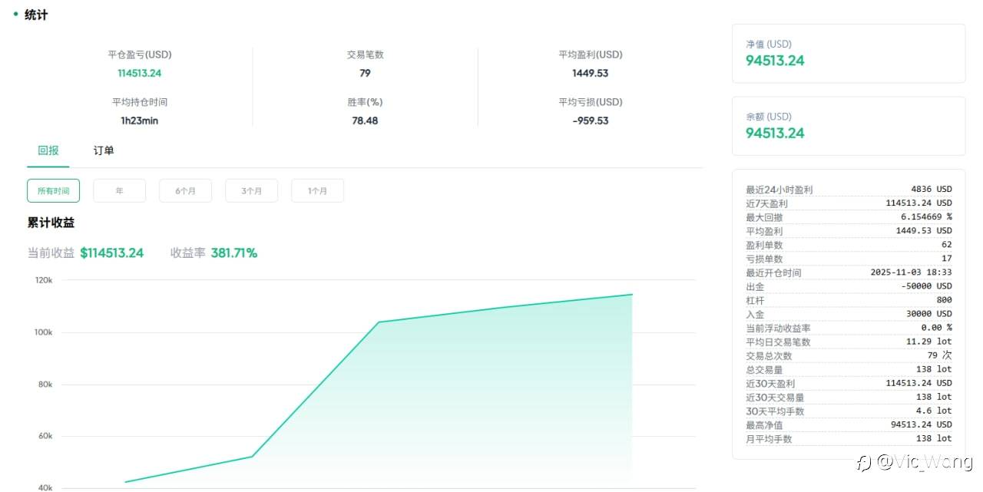Image resolution: width=983 pixels, height=492 pixels.
Task: Click the 近7天盈利 row label
Action: pos(766,203)
